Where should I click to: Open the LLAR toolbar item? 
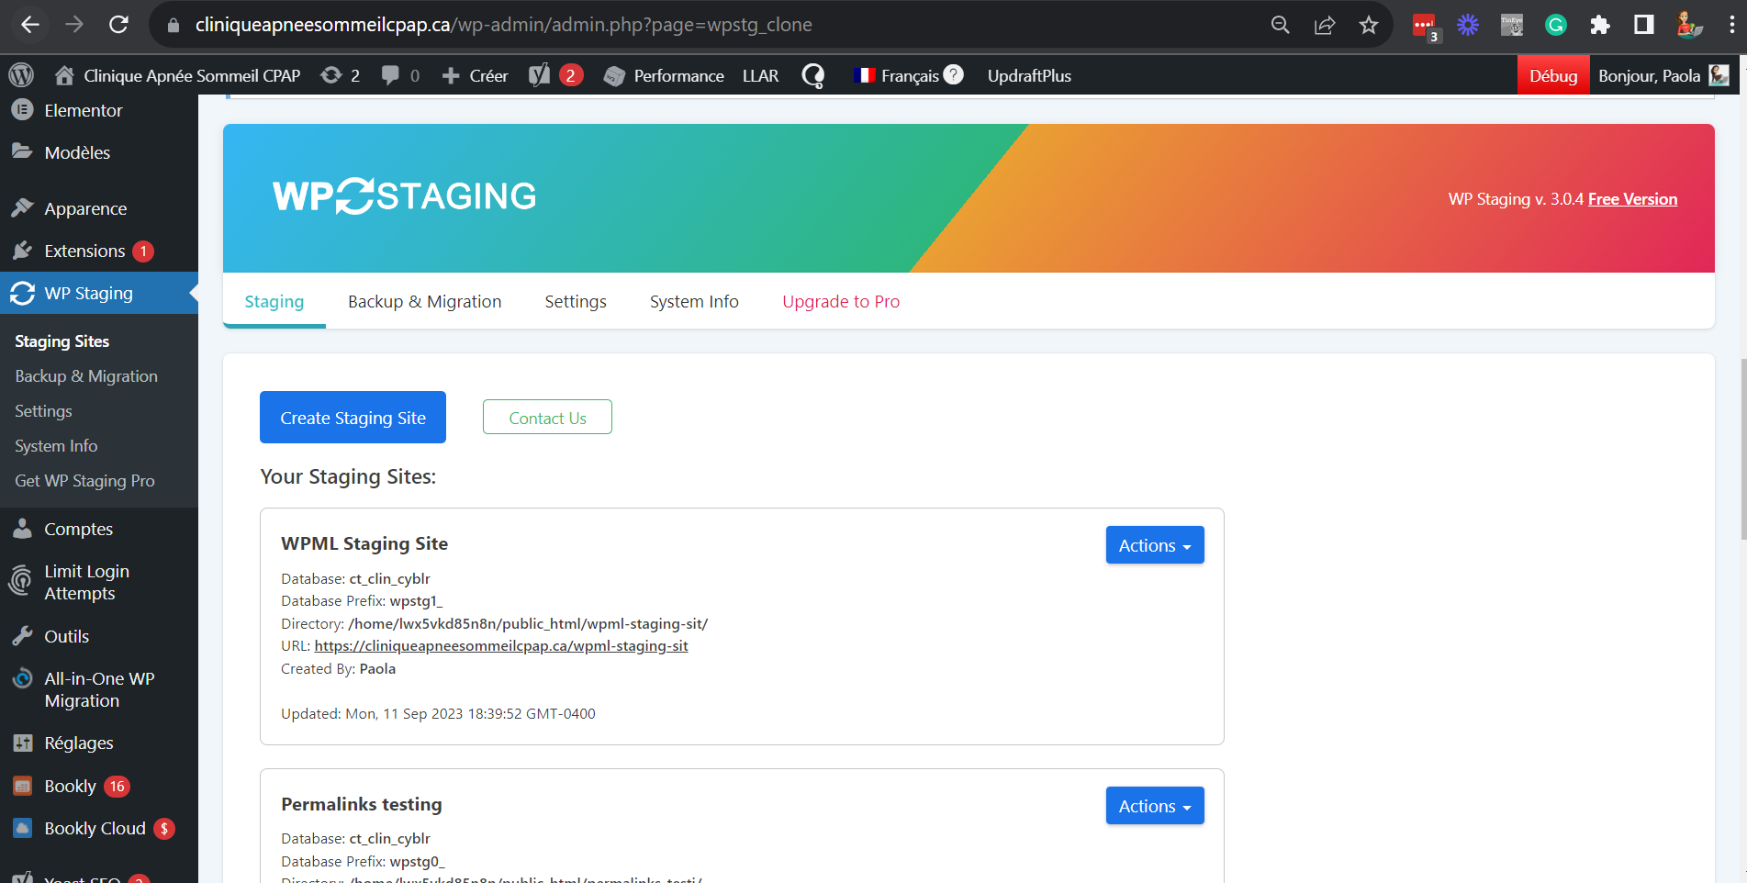click(x=760, y=75)
